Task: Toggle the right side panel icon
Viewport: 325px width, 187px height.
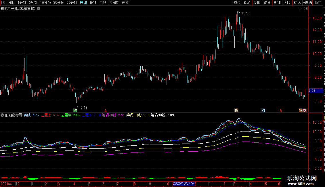Action: [306, 9]
